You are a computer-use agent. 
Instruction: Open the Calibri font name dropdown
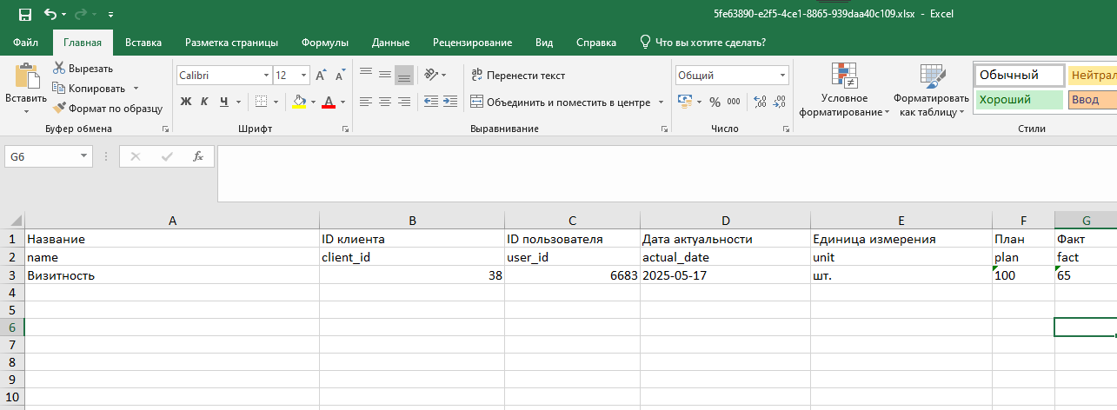(266, 76)
